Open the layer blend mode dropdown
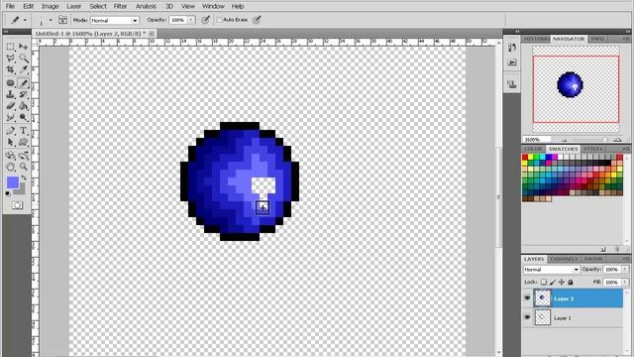This screenshot has width=634, height=357. (x=551, y=270)
